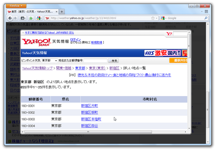Click the small Y! toolbar logo

[169, 34]
